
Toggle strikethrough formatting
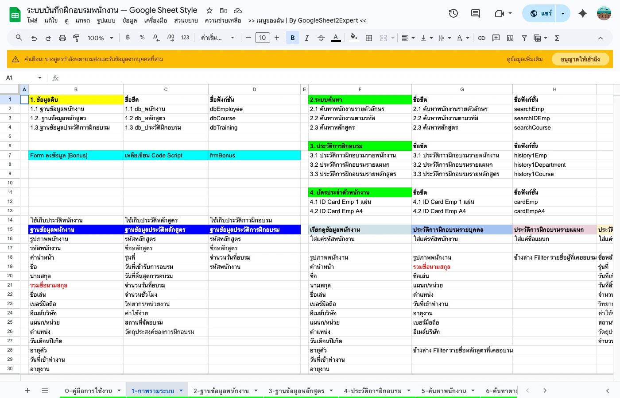pyautogui.click(x=321, y=38)
